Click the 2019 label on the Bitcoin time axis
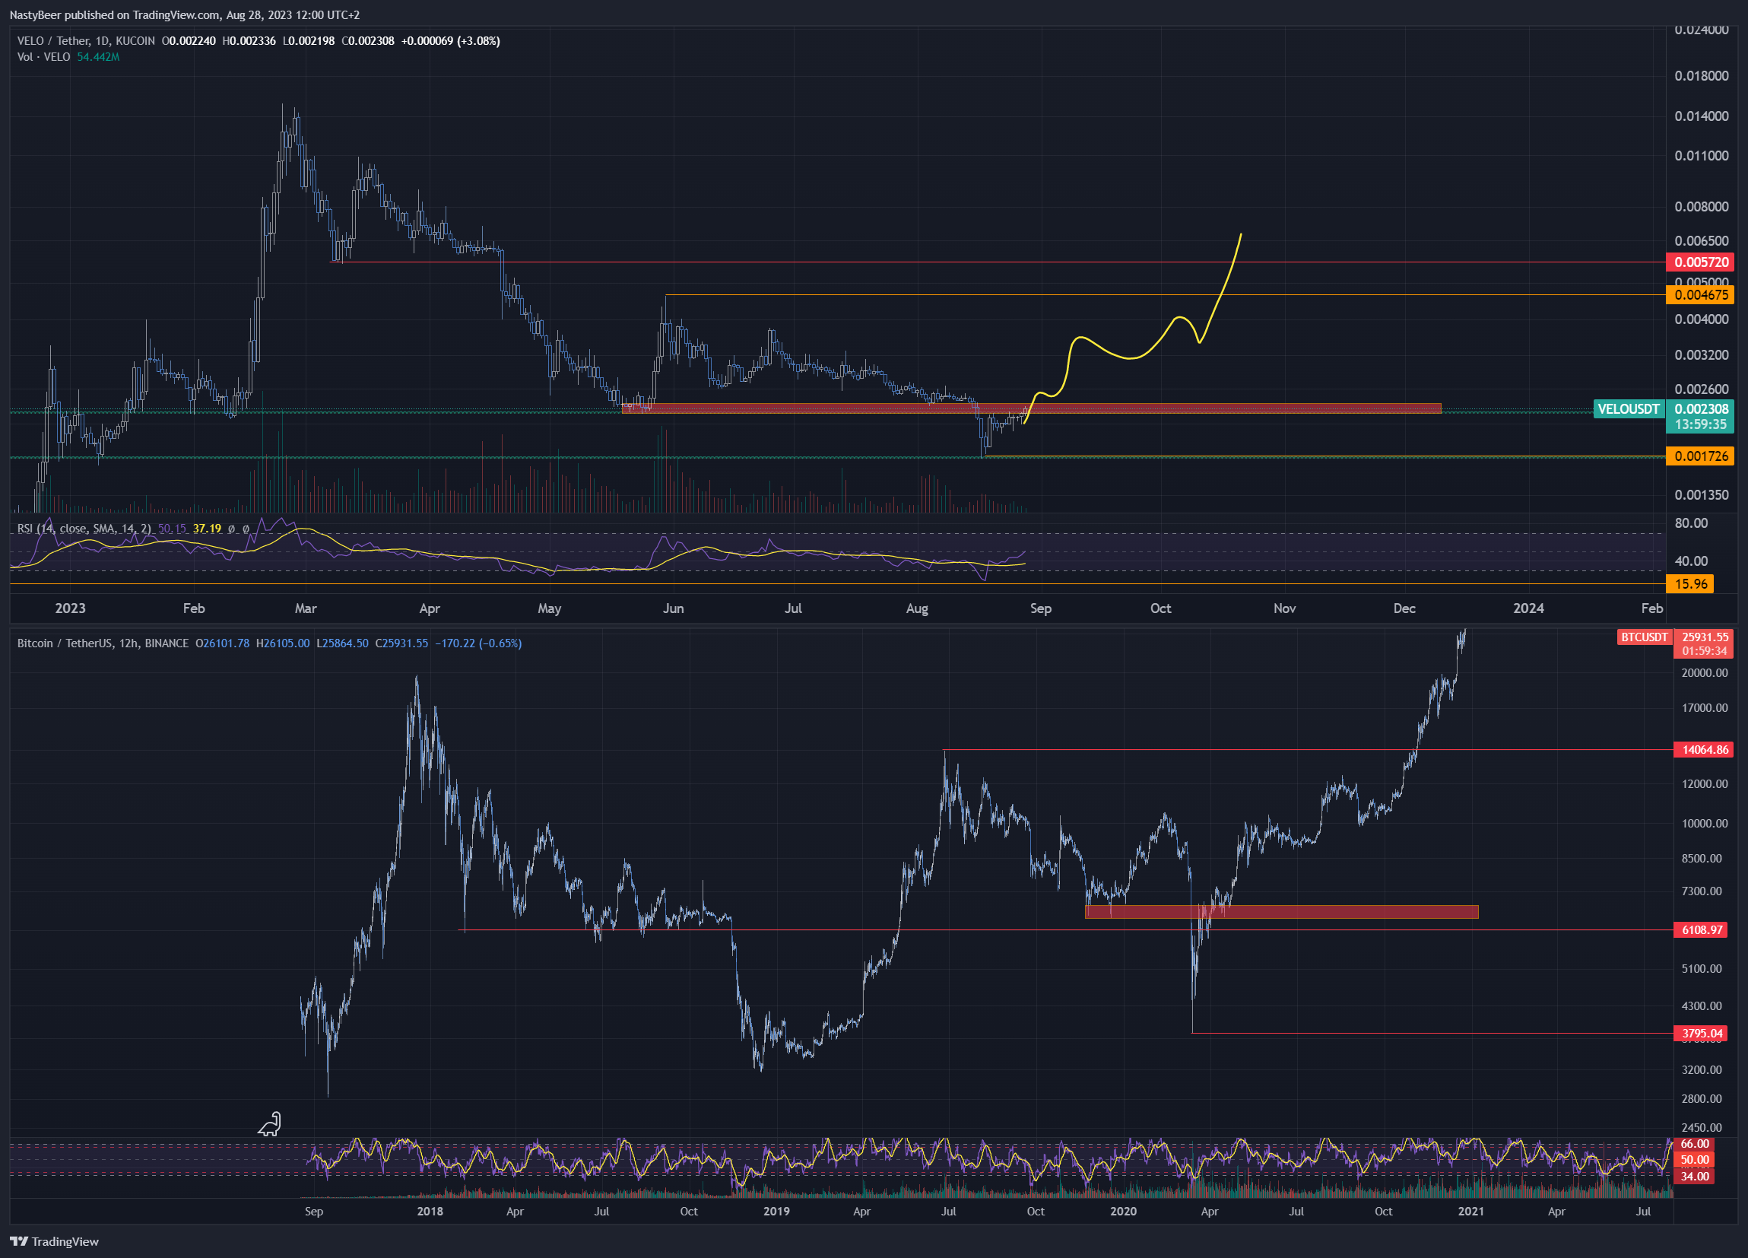 click(x=776, y=1211)
